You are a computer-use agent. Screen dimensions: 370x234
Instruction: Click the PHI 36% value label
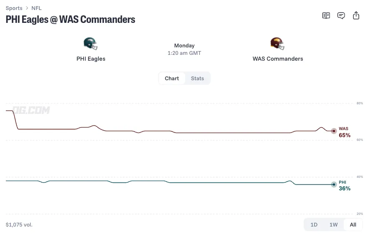345,188
